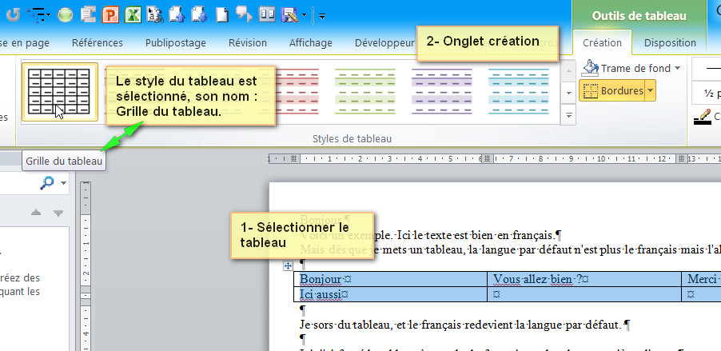Click the text 'Ici le texte est bien en français.'
The image size is (721, 351).
pos(477,236)
